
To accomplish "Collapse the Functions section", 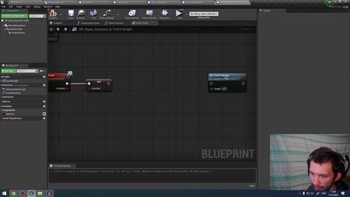I will tap(1, 85).
